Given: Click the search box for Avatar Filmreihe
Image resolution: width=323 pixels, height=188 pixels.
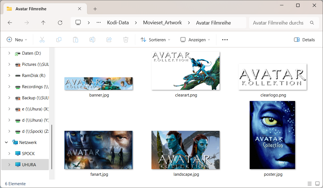Looking at the screenshot, I should coord(284,23).
